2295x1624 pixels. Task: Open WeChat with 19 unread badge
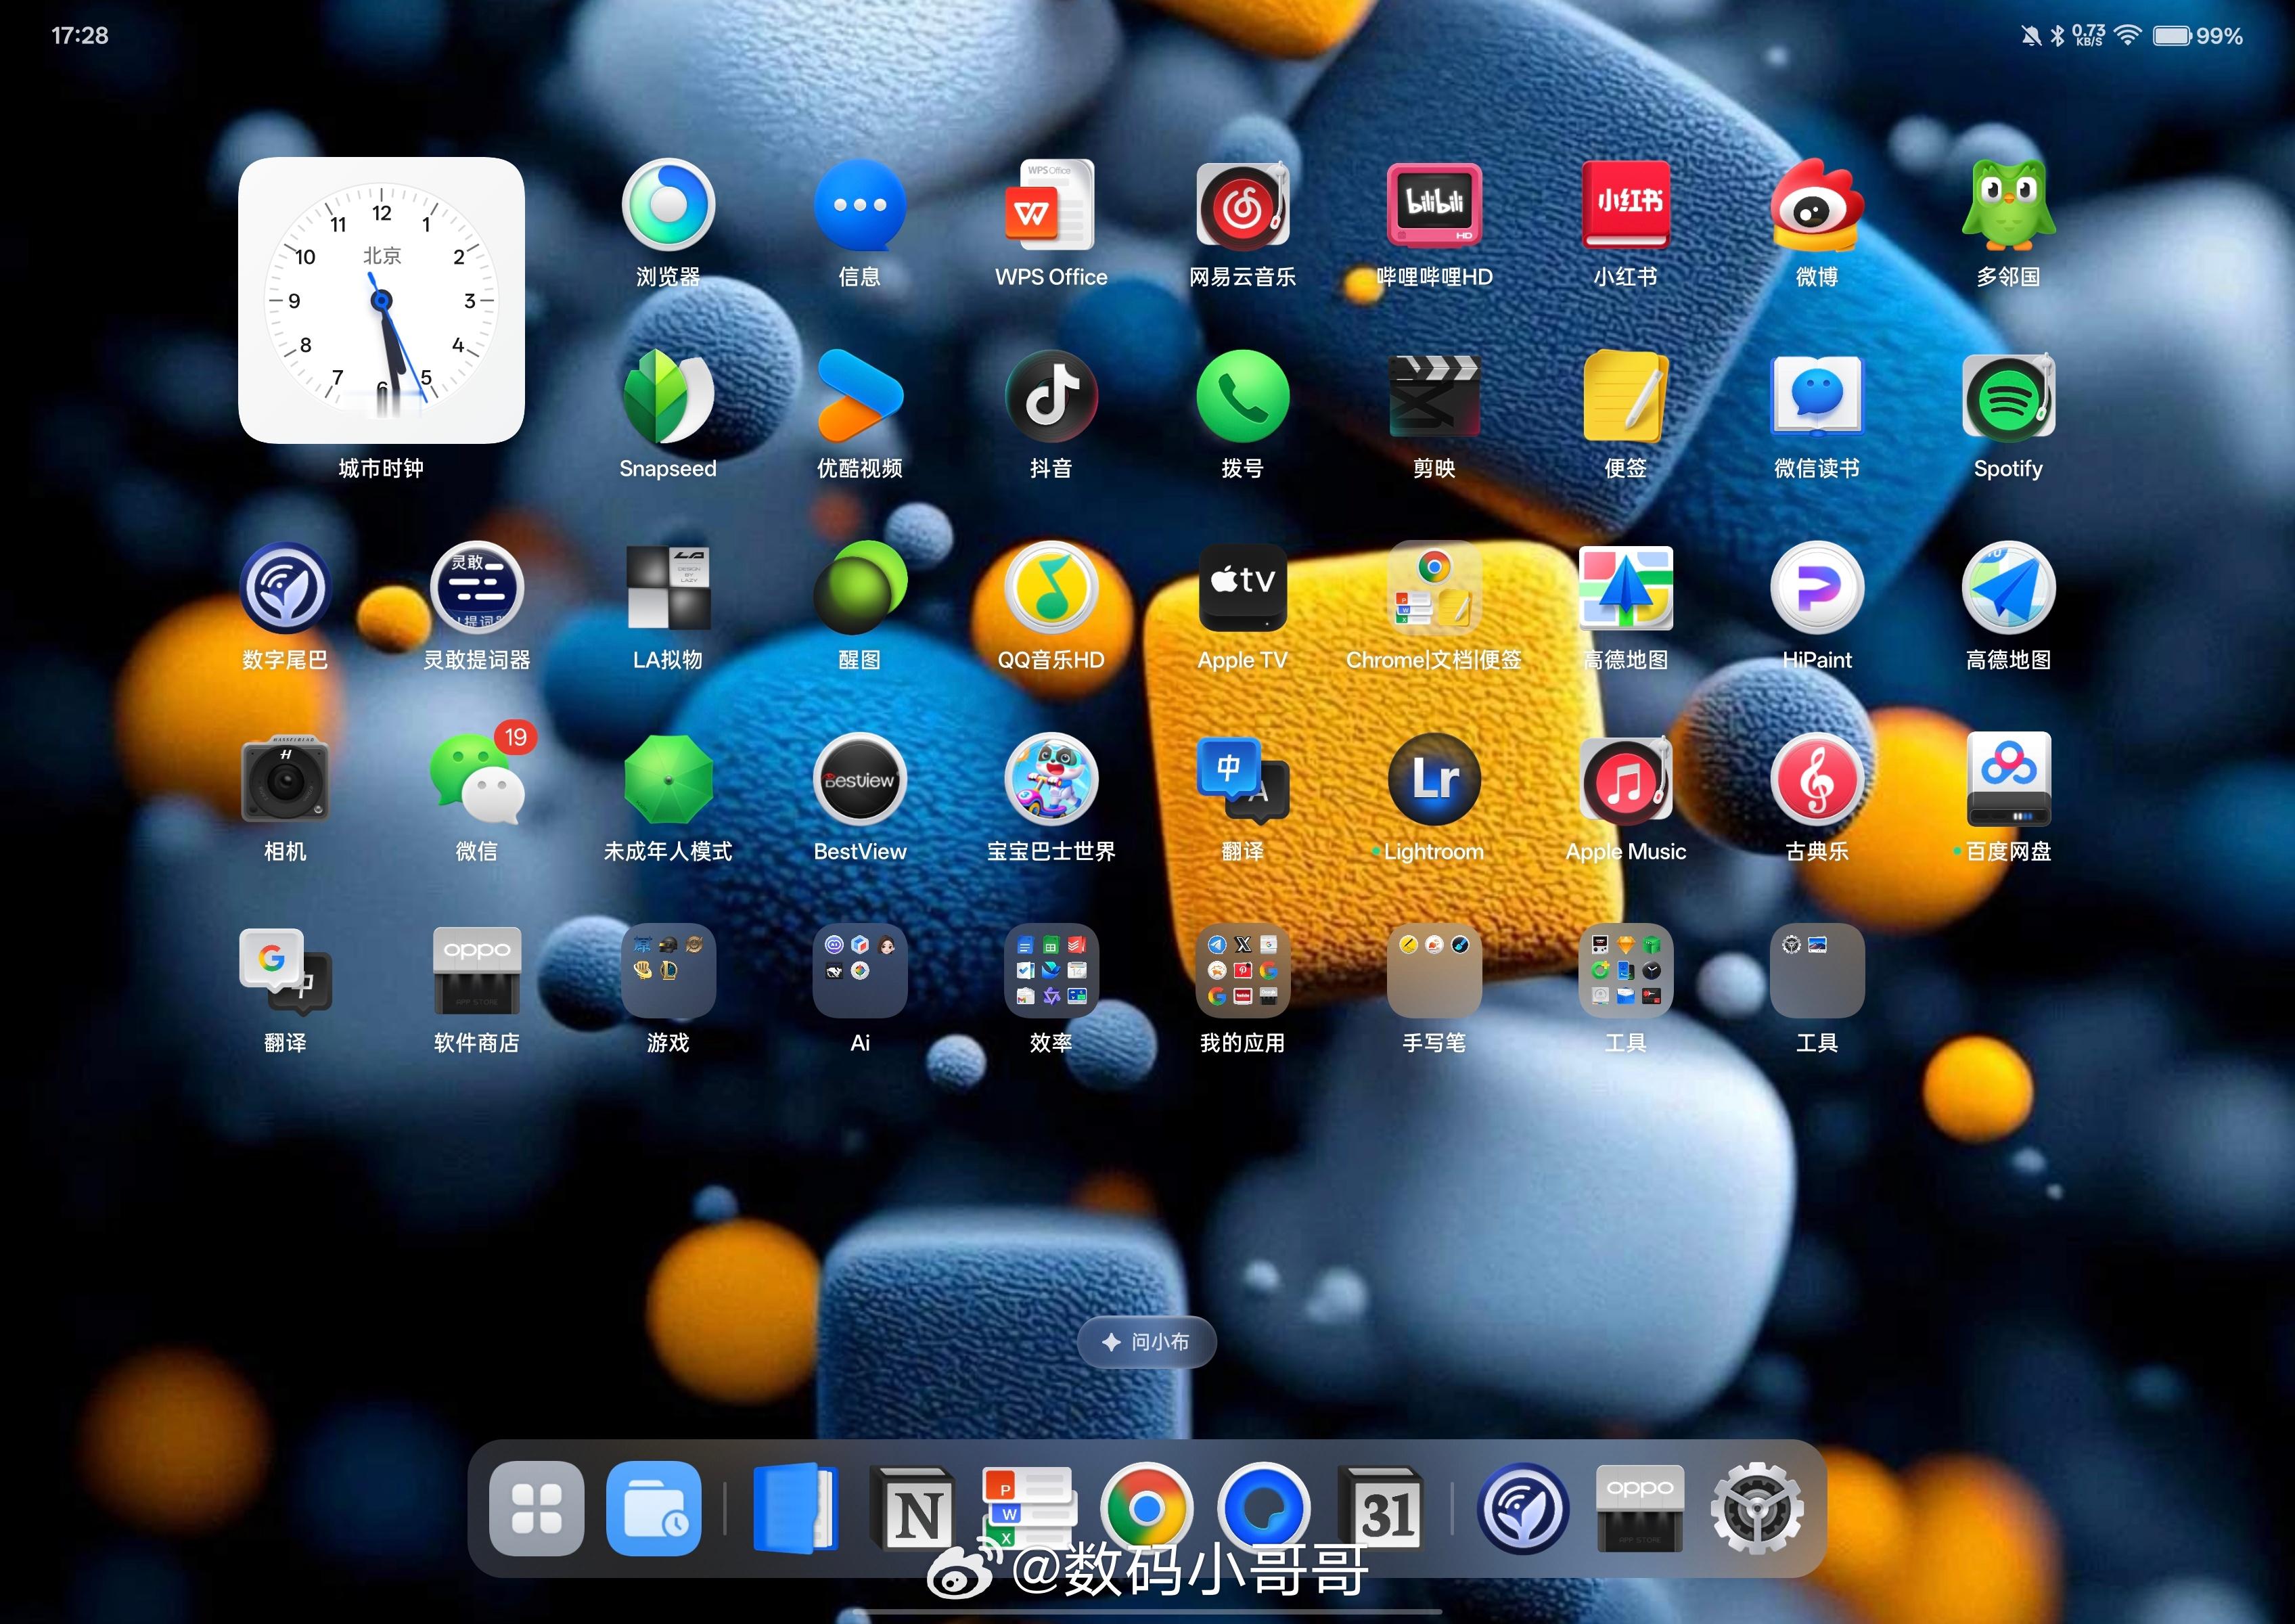477,780
